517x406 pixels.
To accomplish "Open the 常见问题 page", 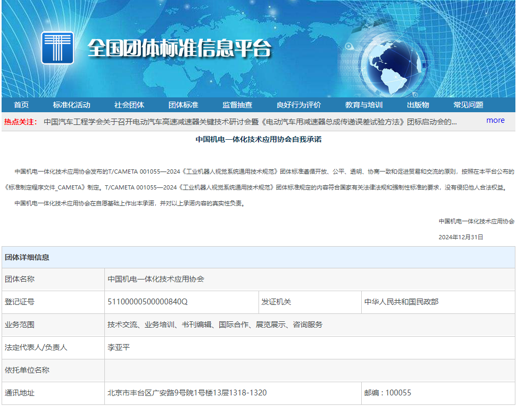I will click(468, 105).
